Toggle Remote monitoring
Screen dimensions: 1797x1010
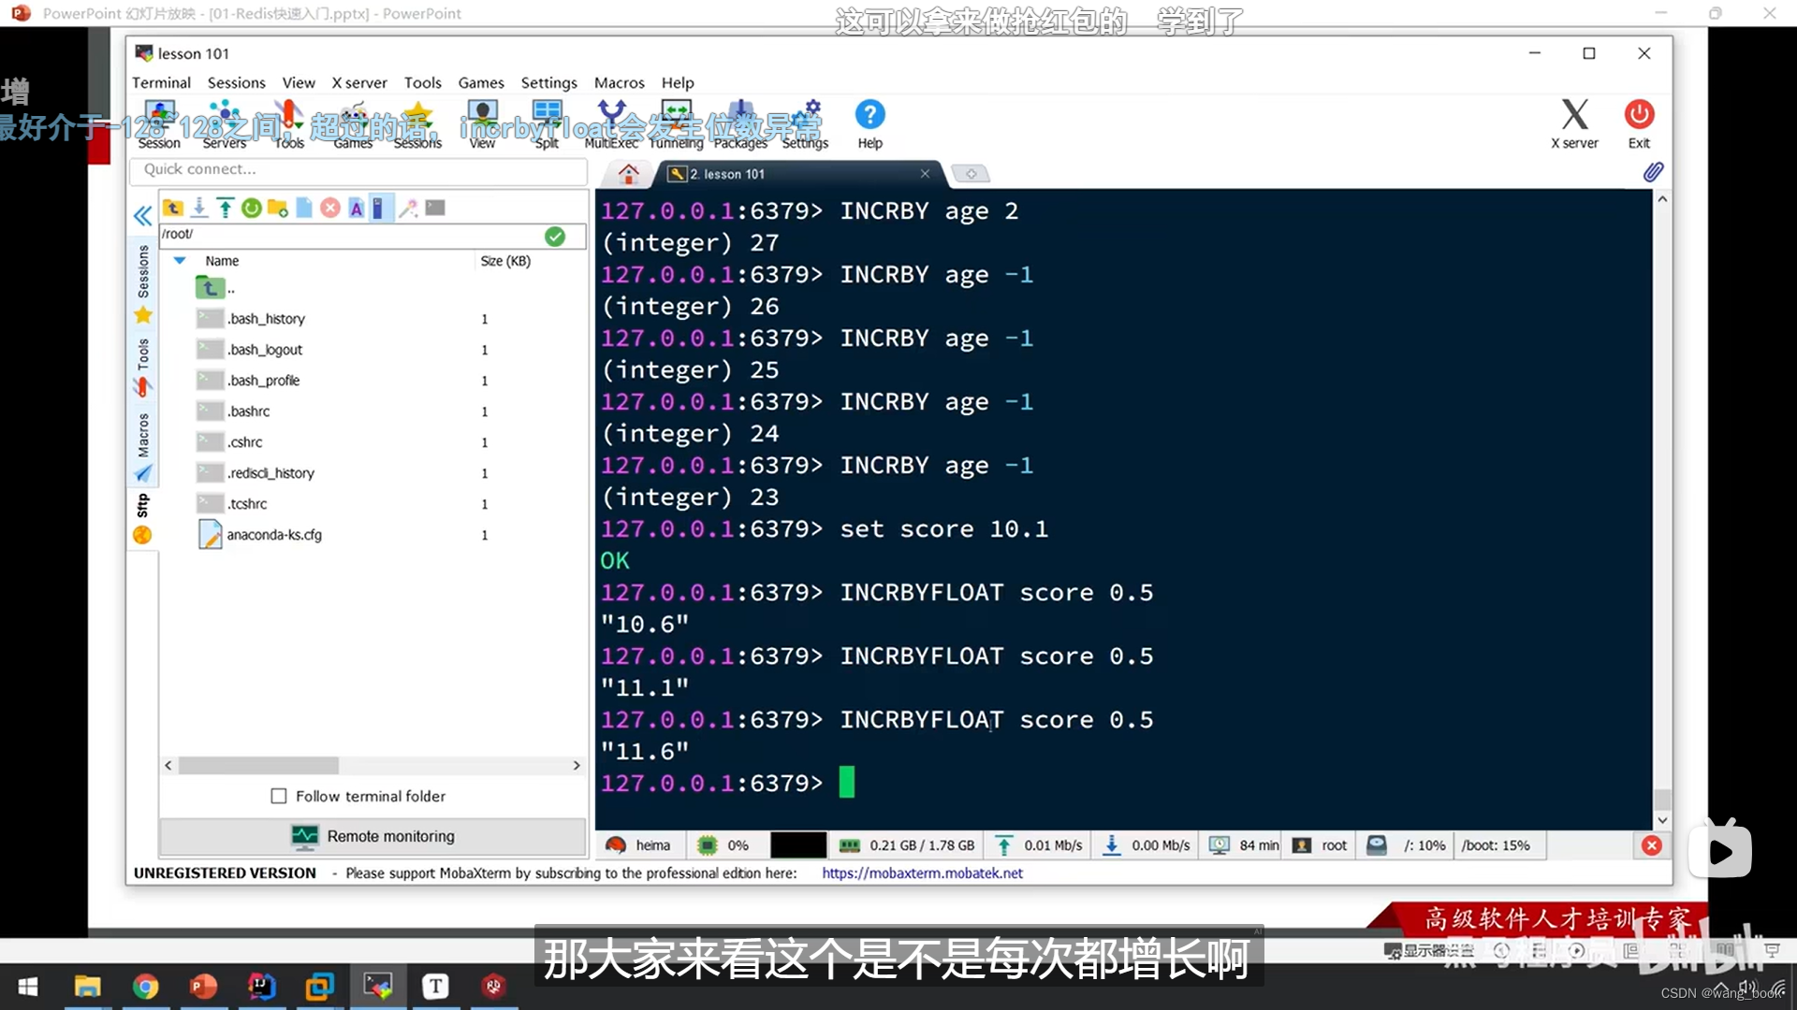click(373, 836)
